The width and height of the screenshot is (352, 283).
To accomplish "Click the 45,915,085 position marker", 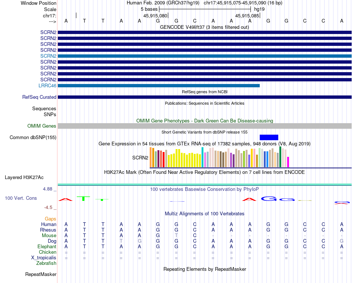I will pos(248,16).
